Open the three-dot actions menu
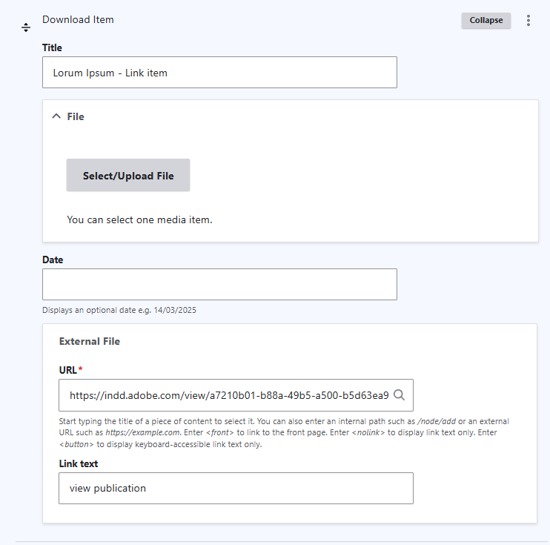The height and width of the screenshot is (545, 550). point(529,20)
